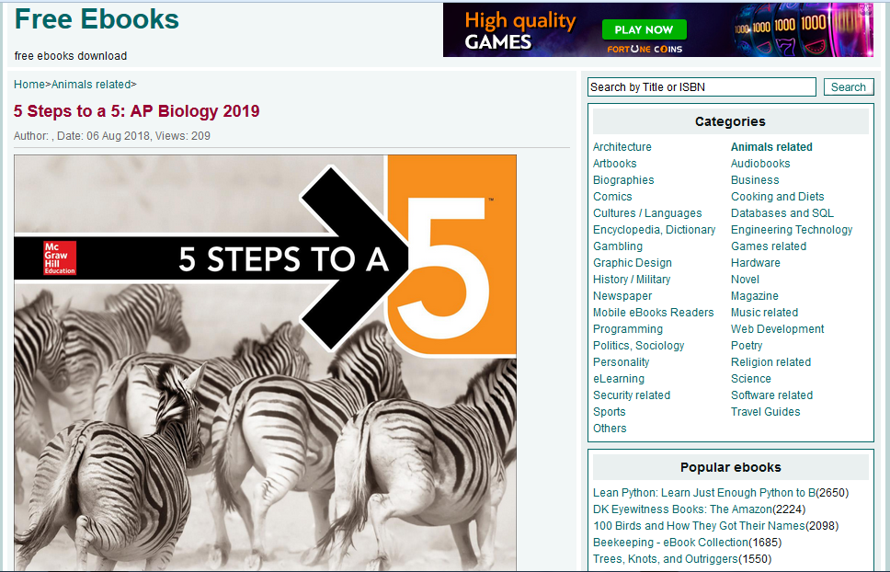Screen dimensions: 890x572
Task: Open the Home breadcrumb link
Action: [x=29, y=84]
